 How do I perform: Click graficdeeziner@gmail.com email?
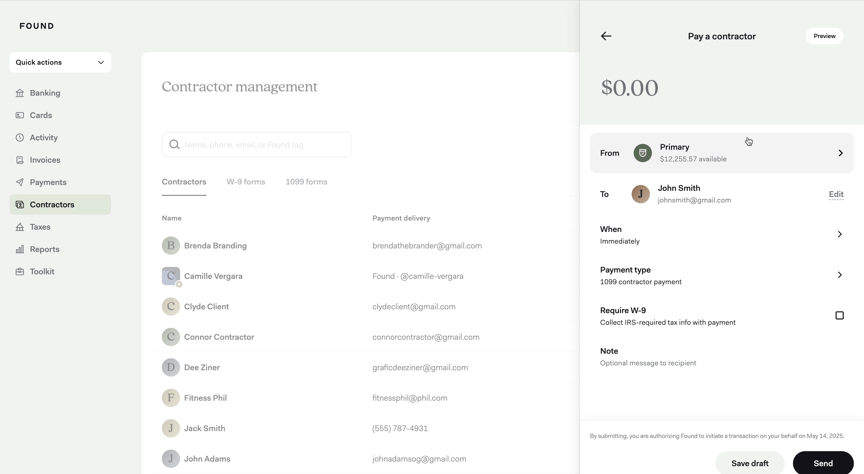[x=420, y=367]
